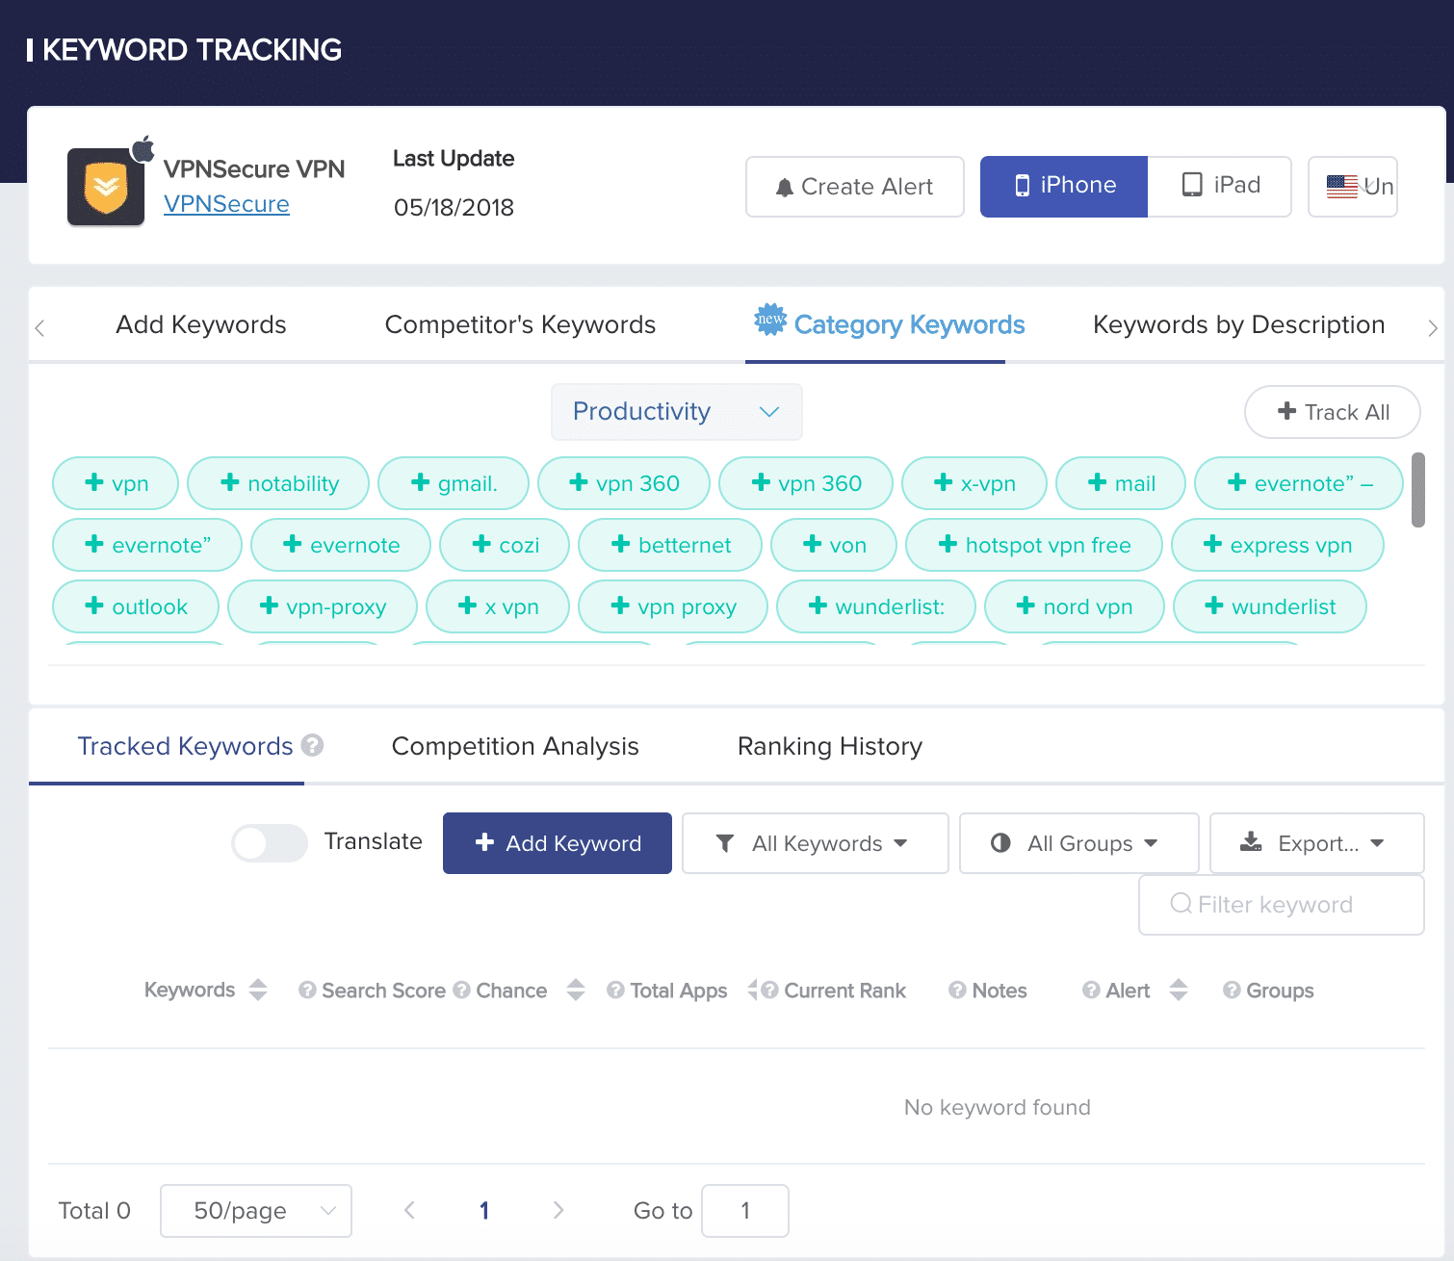Select the Category Keywords tab
Image resolution: width=1454 pixels, height=1261 pixels.
889,324
